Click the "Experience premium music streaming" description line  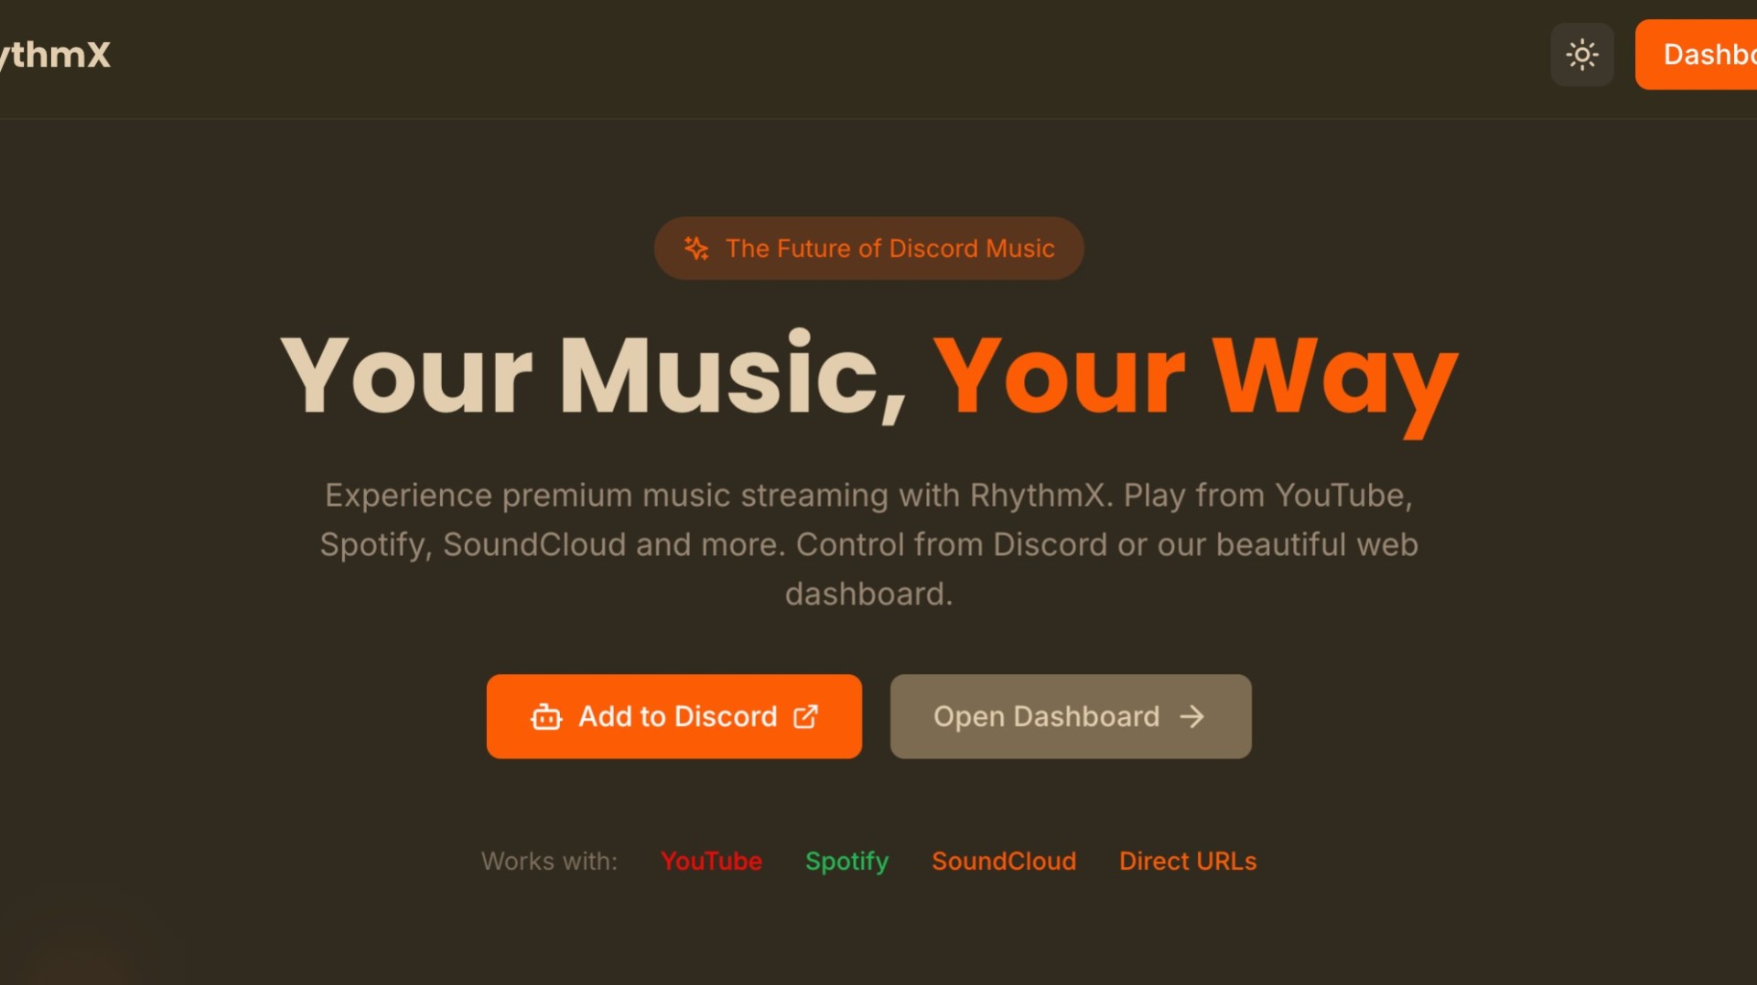[x=868, y=496]
